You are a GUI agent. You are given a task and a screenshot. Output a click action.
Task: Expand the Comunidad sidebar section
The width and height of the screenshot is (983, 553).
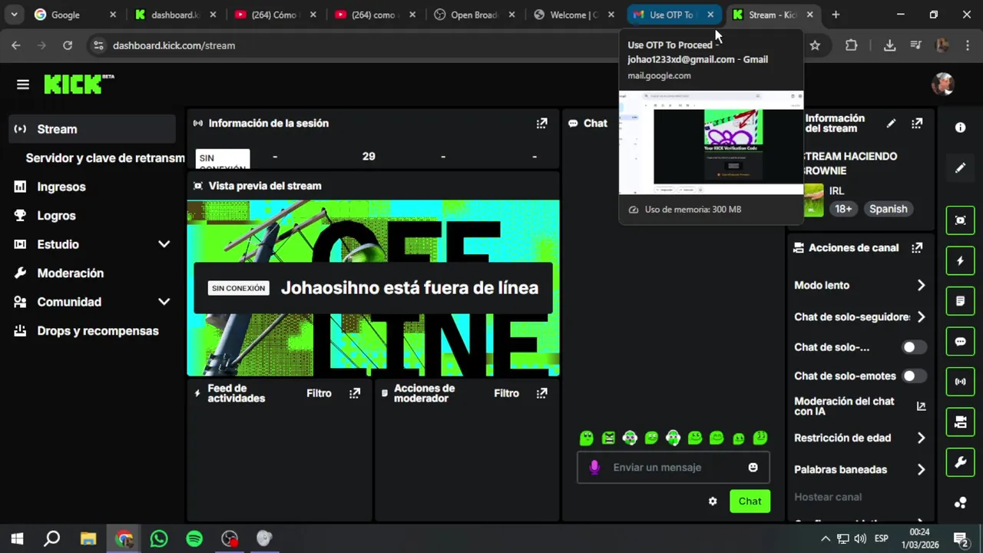164,302
